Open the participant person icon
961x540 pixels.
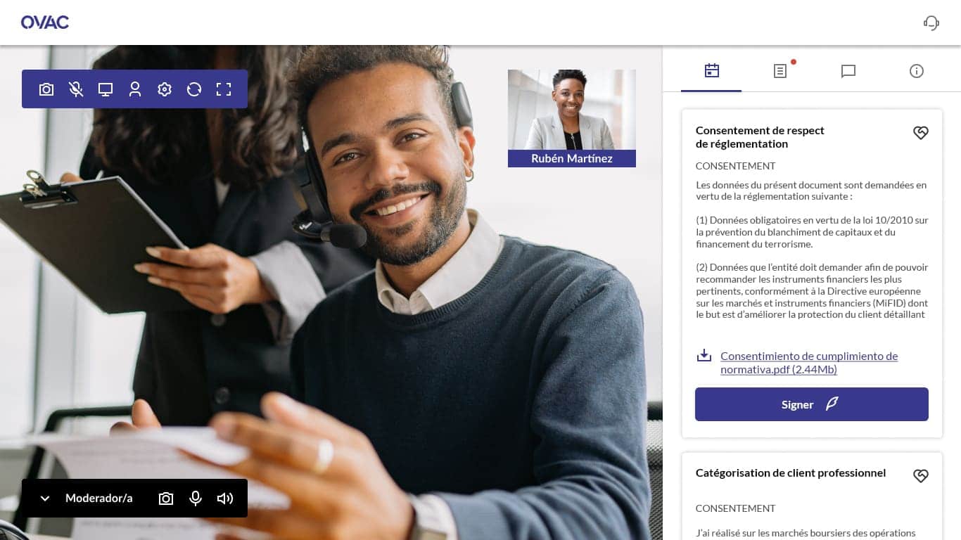tap(135, 89)
